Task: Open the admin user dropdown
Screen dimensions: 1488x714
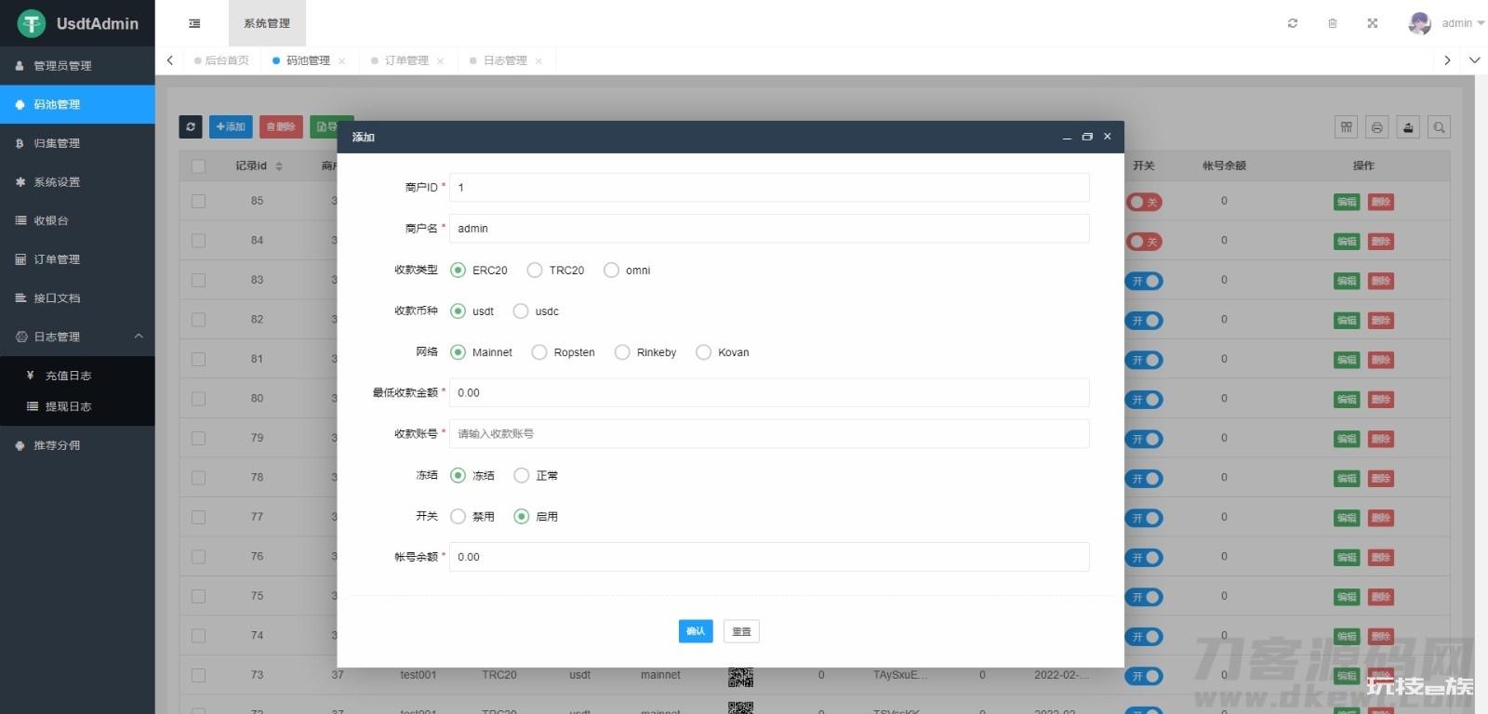Action: click(x=1463, y=23)
